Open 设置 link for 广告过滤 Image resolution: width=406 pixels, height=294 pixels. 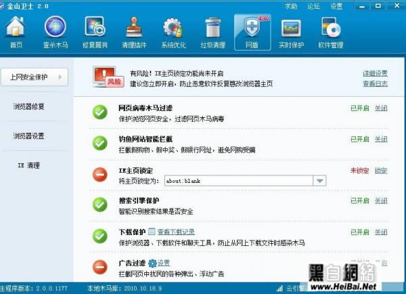(164, 264)
